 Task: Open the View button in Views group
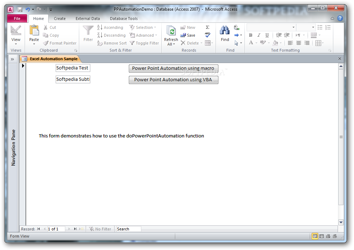pyautogui.click(x=16, y=35)
